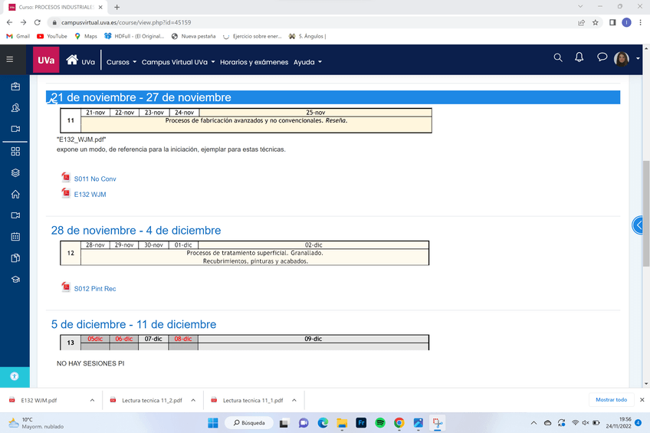Open the E132 WJM file link
Screen dimensions: 650x433
(90, 195)
